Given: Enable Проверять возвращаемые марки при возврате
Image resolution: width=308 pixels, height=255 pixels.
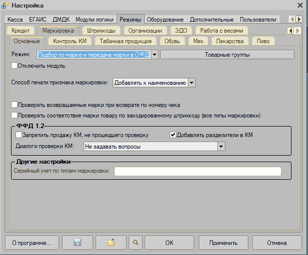Looking at the screenshot, I should click(x=14, y=105).
